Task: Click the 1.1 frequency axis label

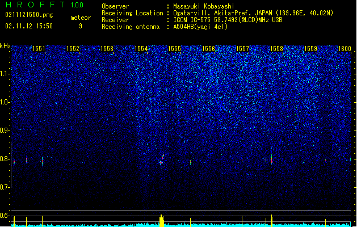Action: [5, 74]
